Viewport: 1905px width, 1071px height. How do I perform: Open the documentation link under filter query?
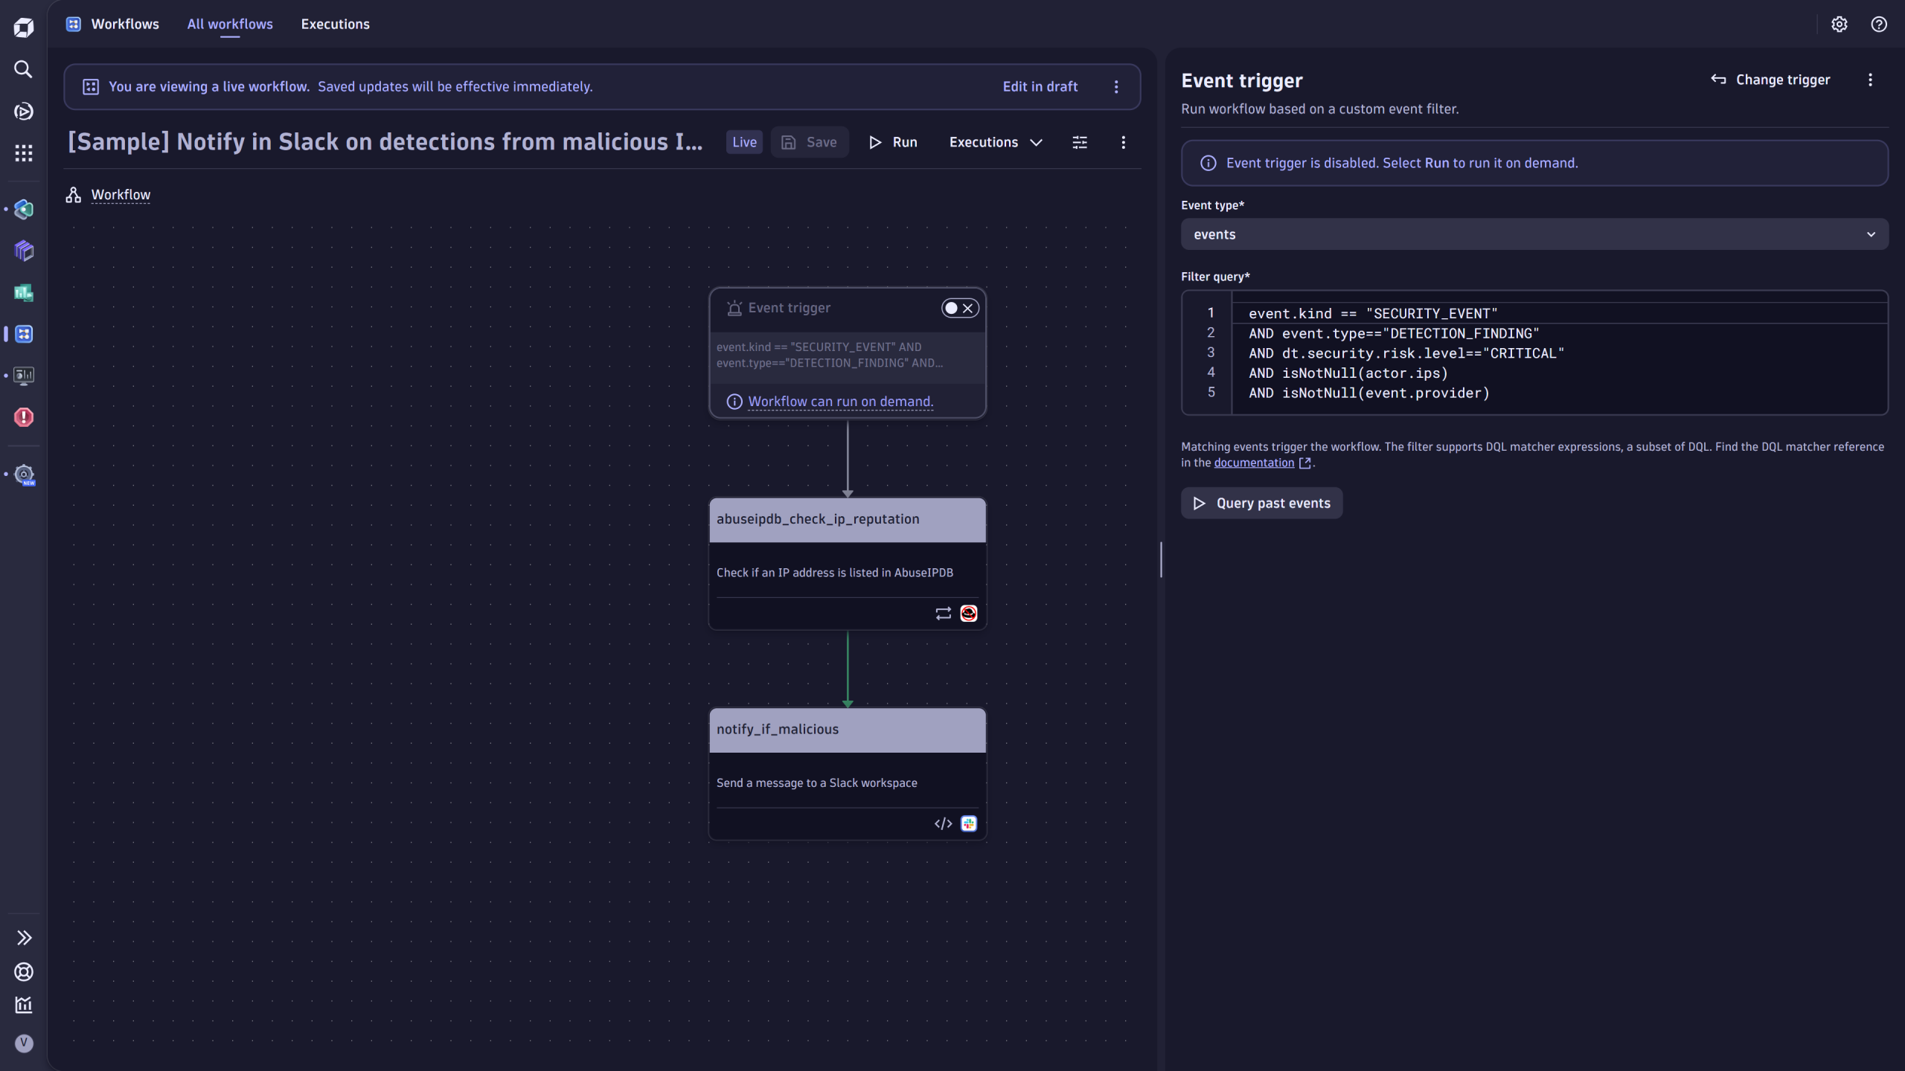(x=1253, y=462)
